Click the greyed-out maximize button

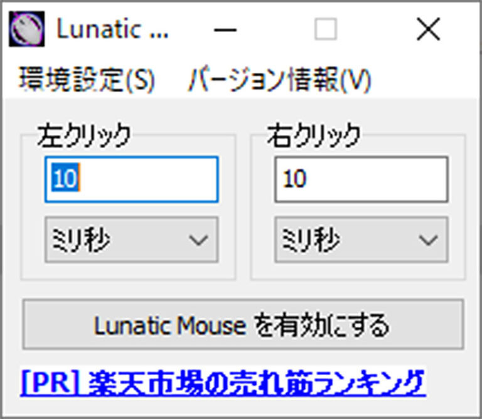tap(325, 29)
